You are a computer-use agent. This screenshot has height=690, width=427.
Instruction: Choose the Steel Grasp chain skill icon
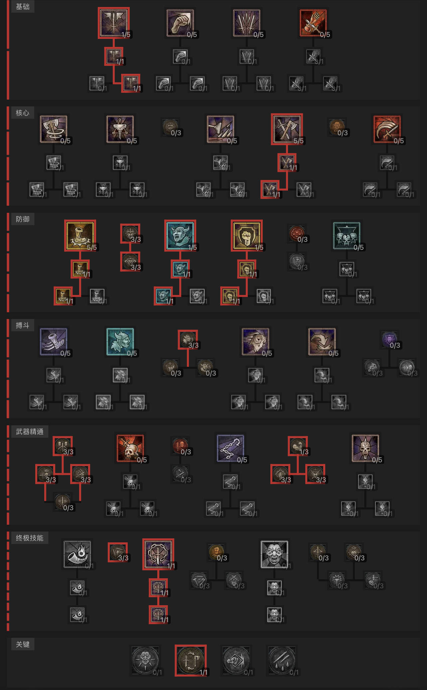coord(230,448)
